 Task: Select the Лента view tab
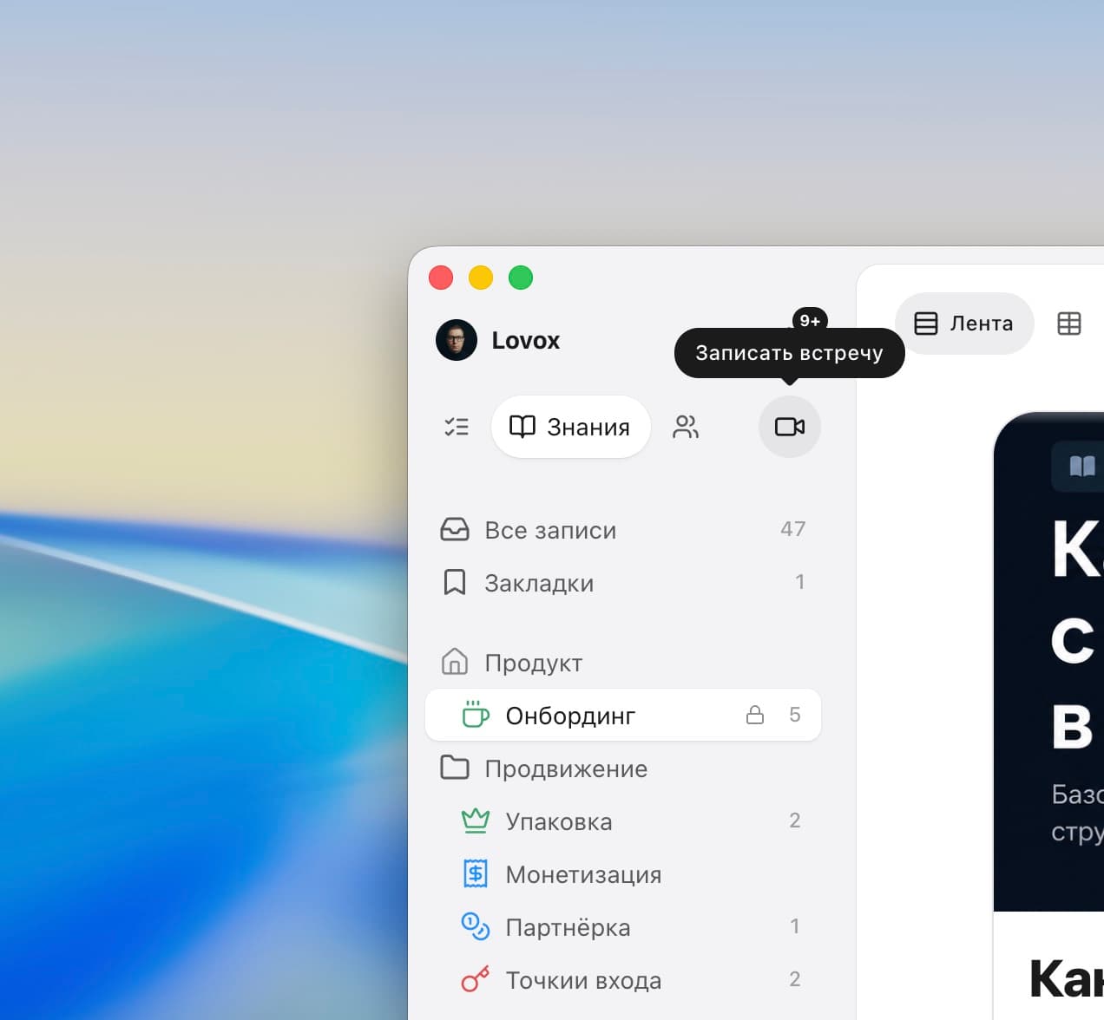click(x=964, y=324)
